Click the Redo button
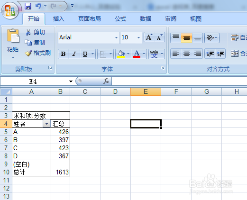This screenshot has width=247, height=200. coord(54,6)
